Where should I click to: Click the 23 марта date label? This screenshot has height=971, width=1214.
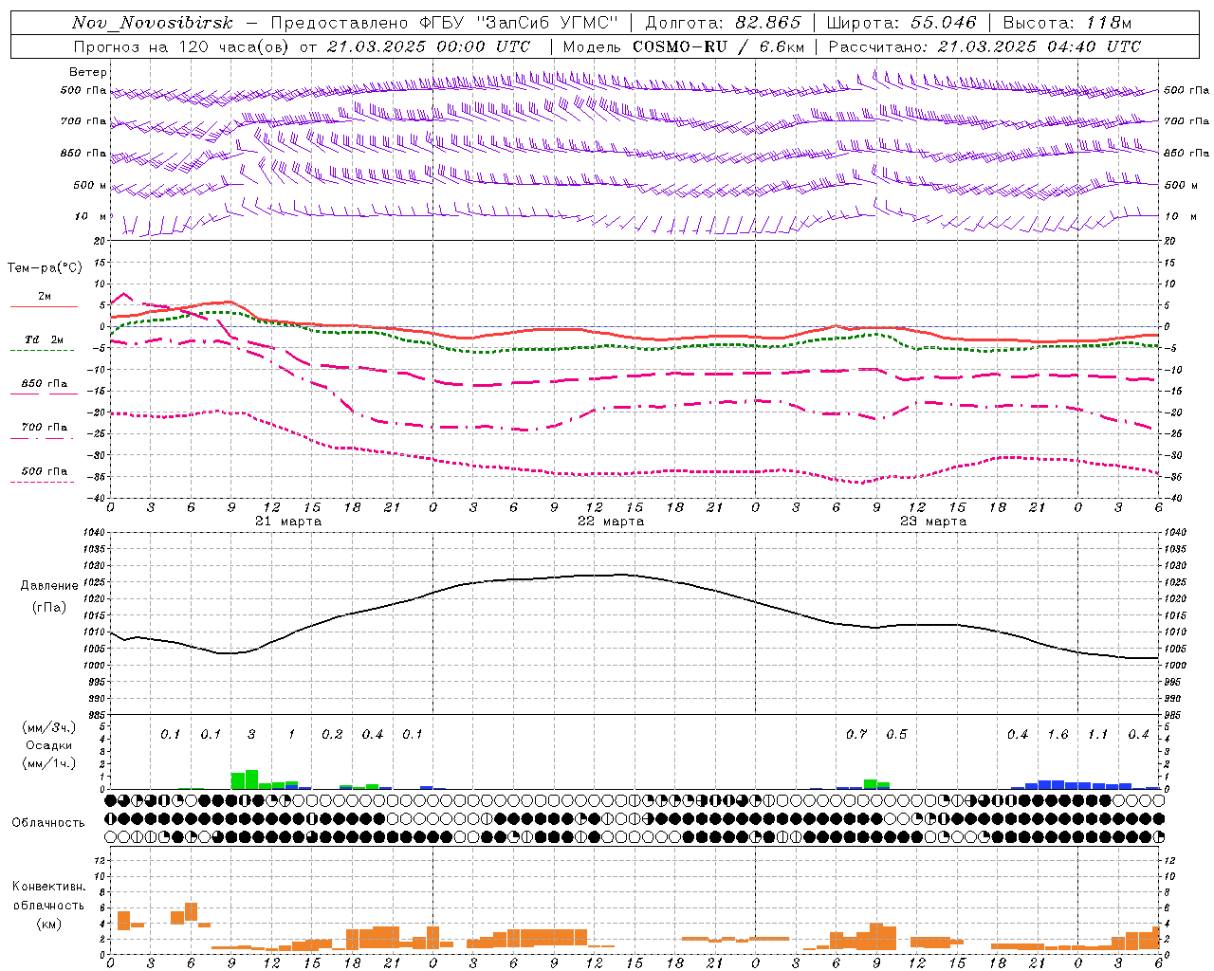pyautogui.click(x=933, y=522)
